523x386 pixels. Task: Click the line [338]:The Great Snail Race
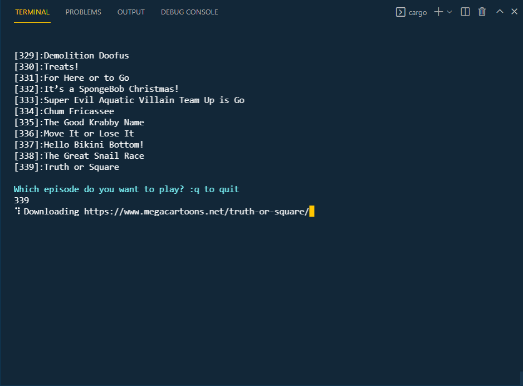click(x=79, y=156)
